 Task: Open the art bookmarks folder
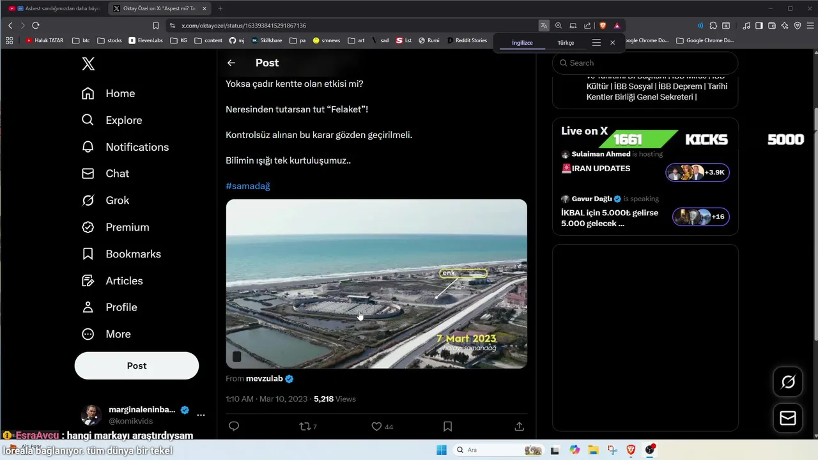pyautogui.click(x=356, y=40)
